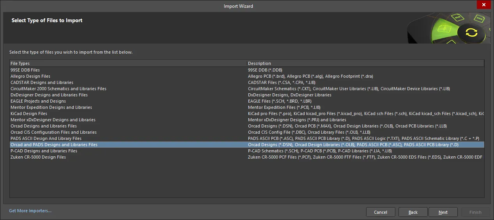This screenshot has width=494, height=220.
Task: Click PADS ASCII PCB (*.ASC) description in PADS ASCII row
Action: 363,138
